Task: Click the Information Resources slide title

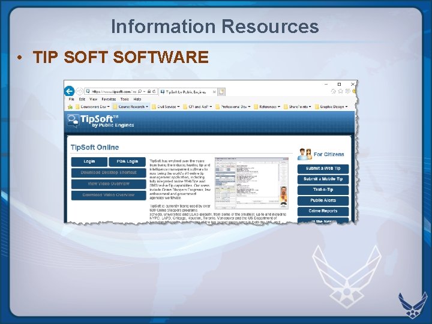Action: (x=215, y=26)
